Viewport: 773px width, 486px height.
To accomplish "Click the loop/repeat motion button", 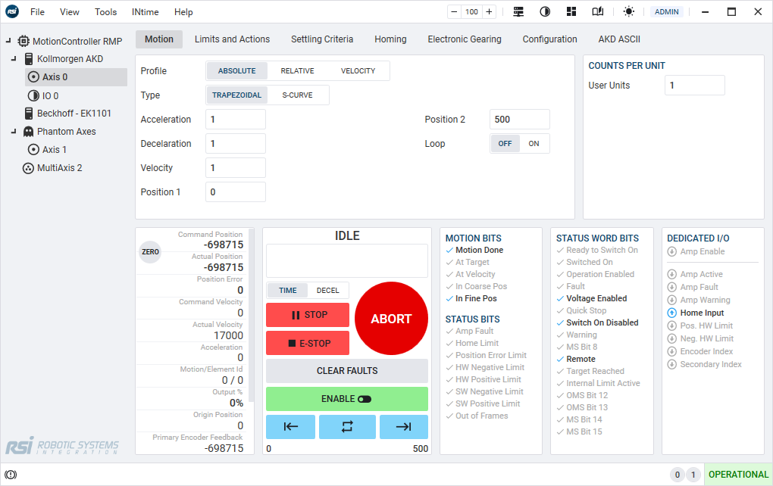I will point(347,426).
